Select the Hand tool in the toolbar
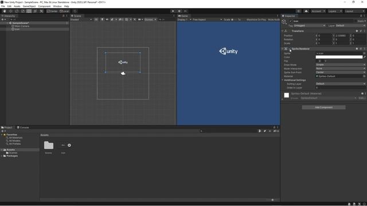Screen dimensions: 367x206 pyautogui.click(x=4, y=11)
